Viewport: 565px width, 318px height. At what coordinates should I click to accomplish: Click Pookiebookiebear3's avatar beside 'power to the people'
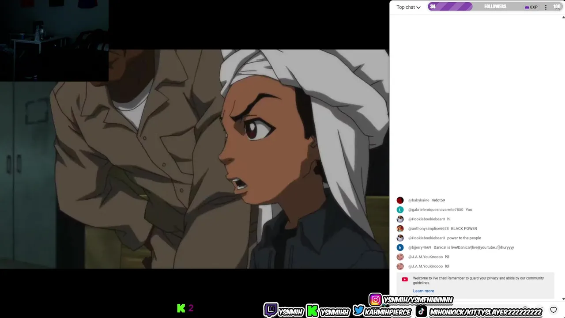(400, 238)
